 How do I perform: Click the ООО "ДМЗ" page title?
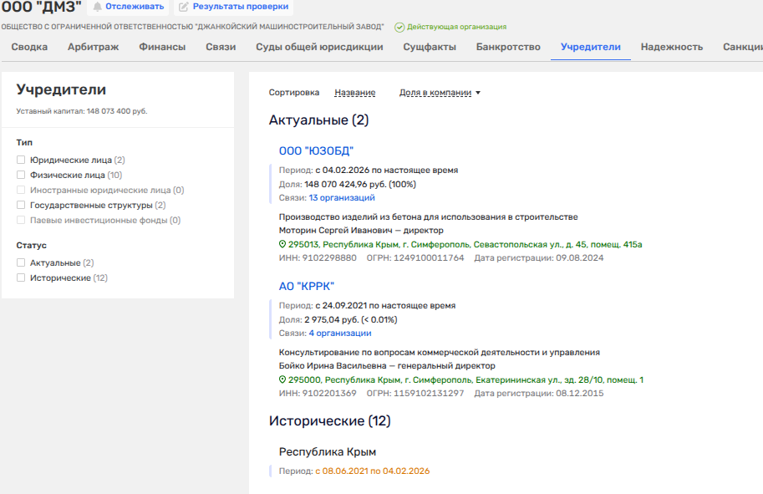click(x=41, y=7)
